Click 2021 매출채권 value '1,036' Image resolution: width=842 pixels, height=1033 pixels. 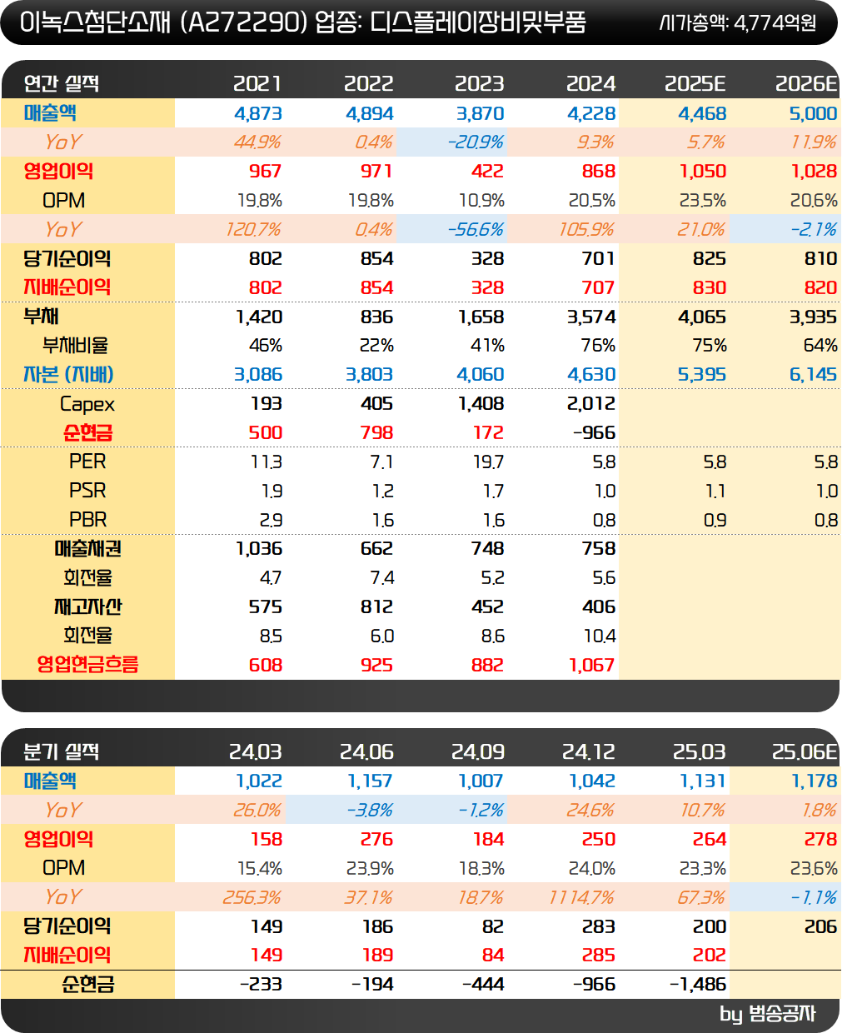(259, 548)
